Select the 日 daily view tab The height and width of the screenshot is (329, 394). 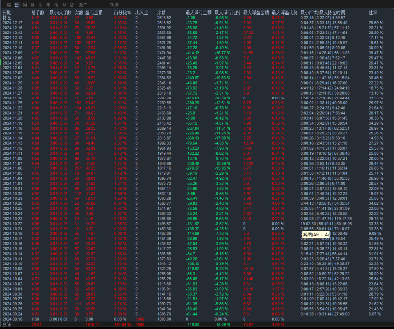(17, 4)
